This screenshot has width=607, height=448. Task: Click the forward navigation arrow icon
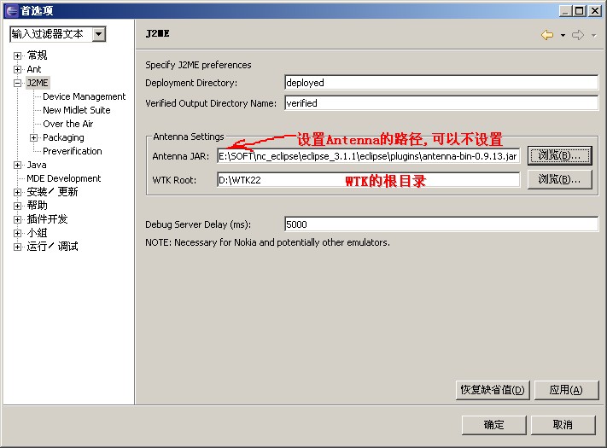click(578, 35)
